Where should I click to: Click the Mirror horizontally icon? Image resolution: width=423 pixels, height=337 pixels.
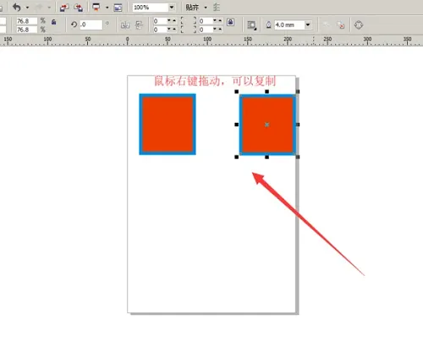[x=125, y=25]
